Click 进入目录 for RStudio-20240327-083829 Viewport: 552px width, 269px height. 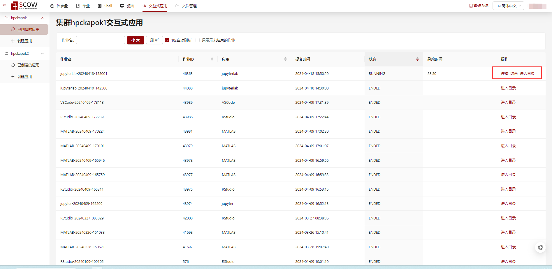(x=508, y=218)
